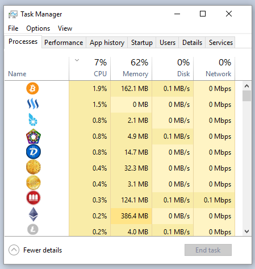This screenshot has width=255, height=269.
Task: Open the Options menu
Action: [x=38, y=28]
